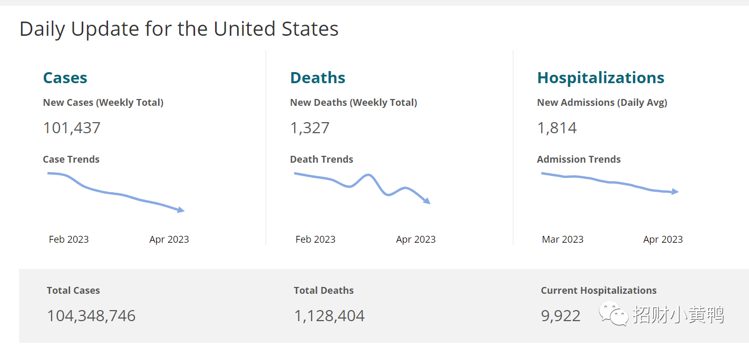The image size is (749, 348).
Task: Click the Mar 2023 label under Admission Trends
Action: tap(562, 239)
